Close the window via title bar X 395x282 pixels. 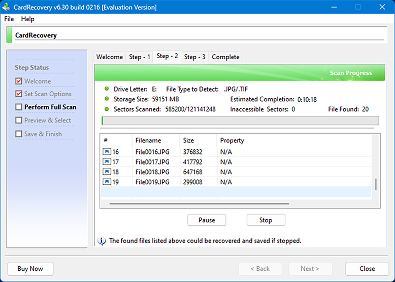pos(382,7)
